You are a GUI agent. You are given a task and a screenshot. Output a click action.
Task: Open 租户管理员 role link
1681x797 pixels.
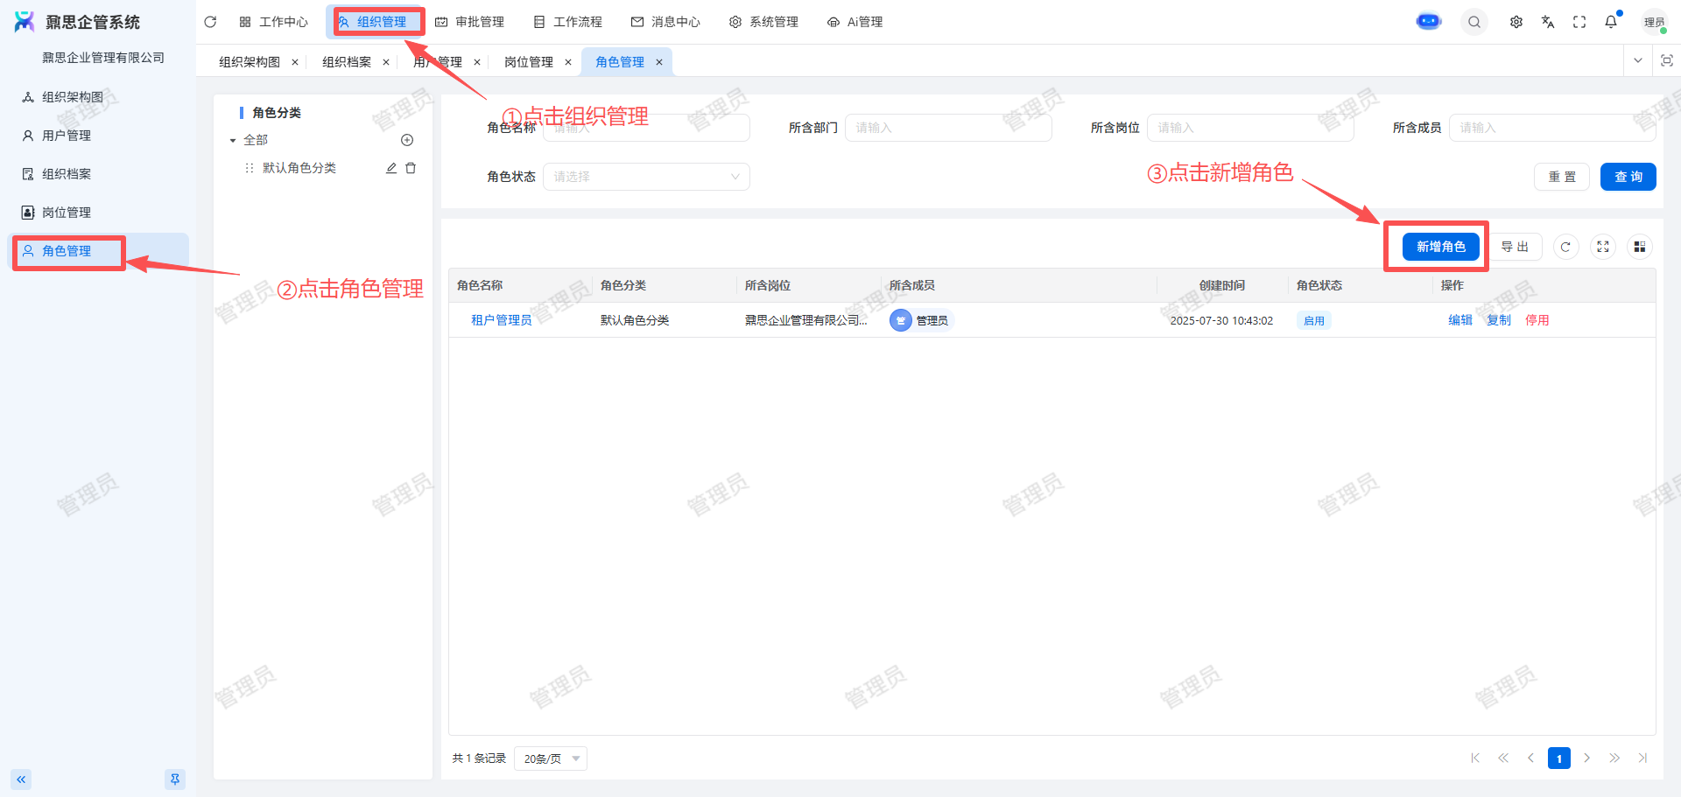(x=501, y=320)
